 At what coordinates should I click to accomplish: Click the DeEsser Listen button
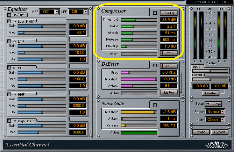pos(169,93)
